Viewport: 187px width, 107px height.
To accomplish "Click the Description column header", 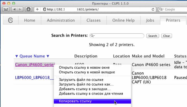I will point(86,56).
